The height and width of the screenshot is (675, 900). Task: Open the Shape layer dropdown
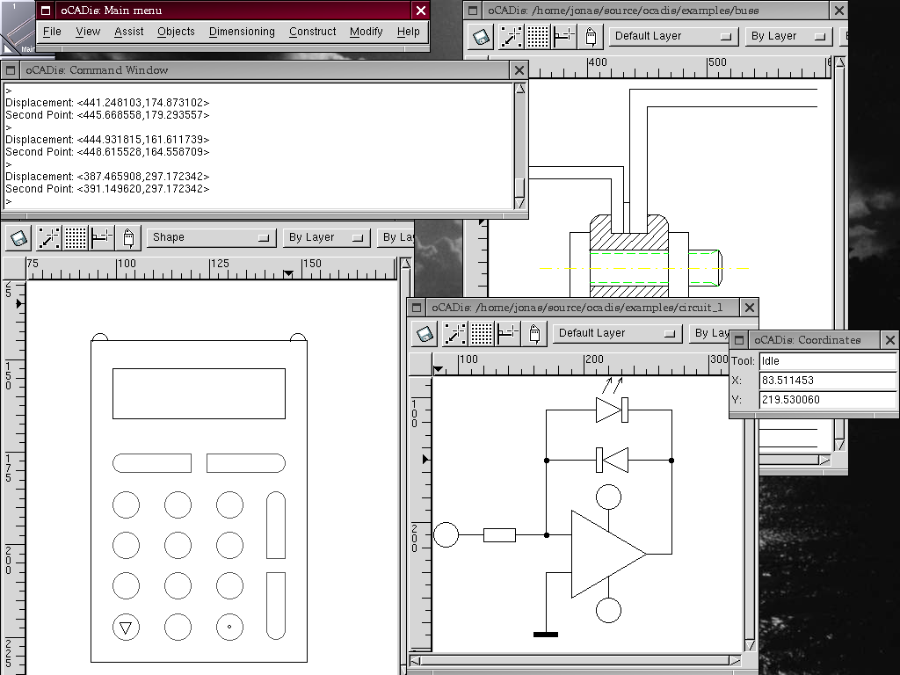click(x=211, y=237)
